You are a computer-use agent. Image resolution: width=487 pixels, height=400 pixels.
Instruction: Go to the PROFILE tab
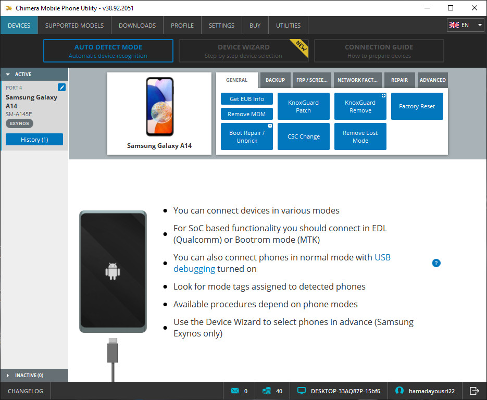tap(182, 25)
